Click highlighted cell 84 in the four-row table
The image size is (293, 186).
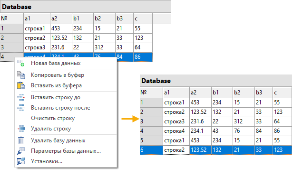(124, 57)
